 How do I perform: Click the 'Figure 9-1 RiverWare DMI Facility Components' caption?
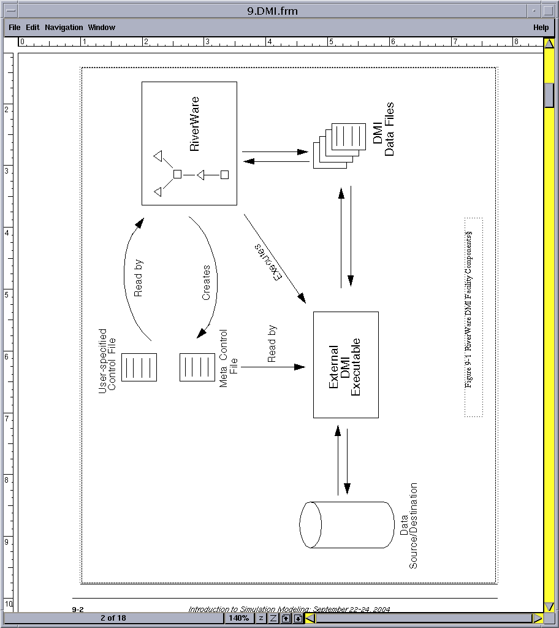tap(468, 310)
